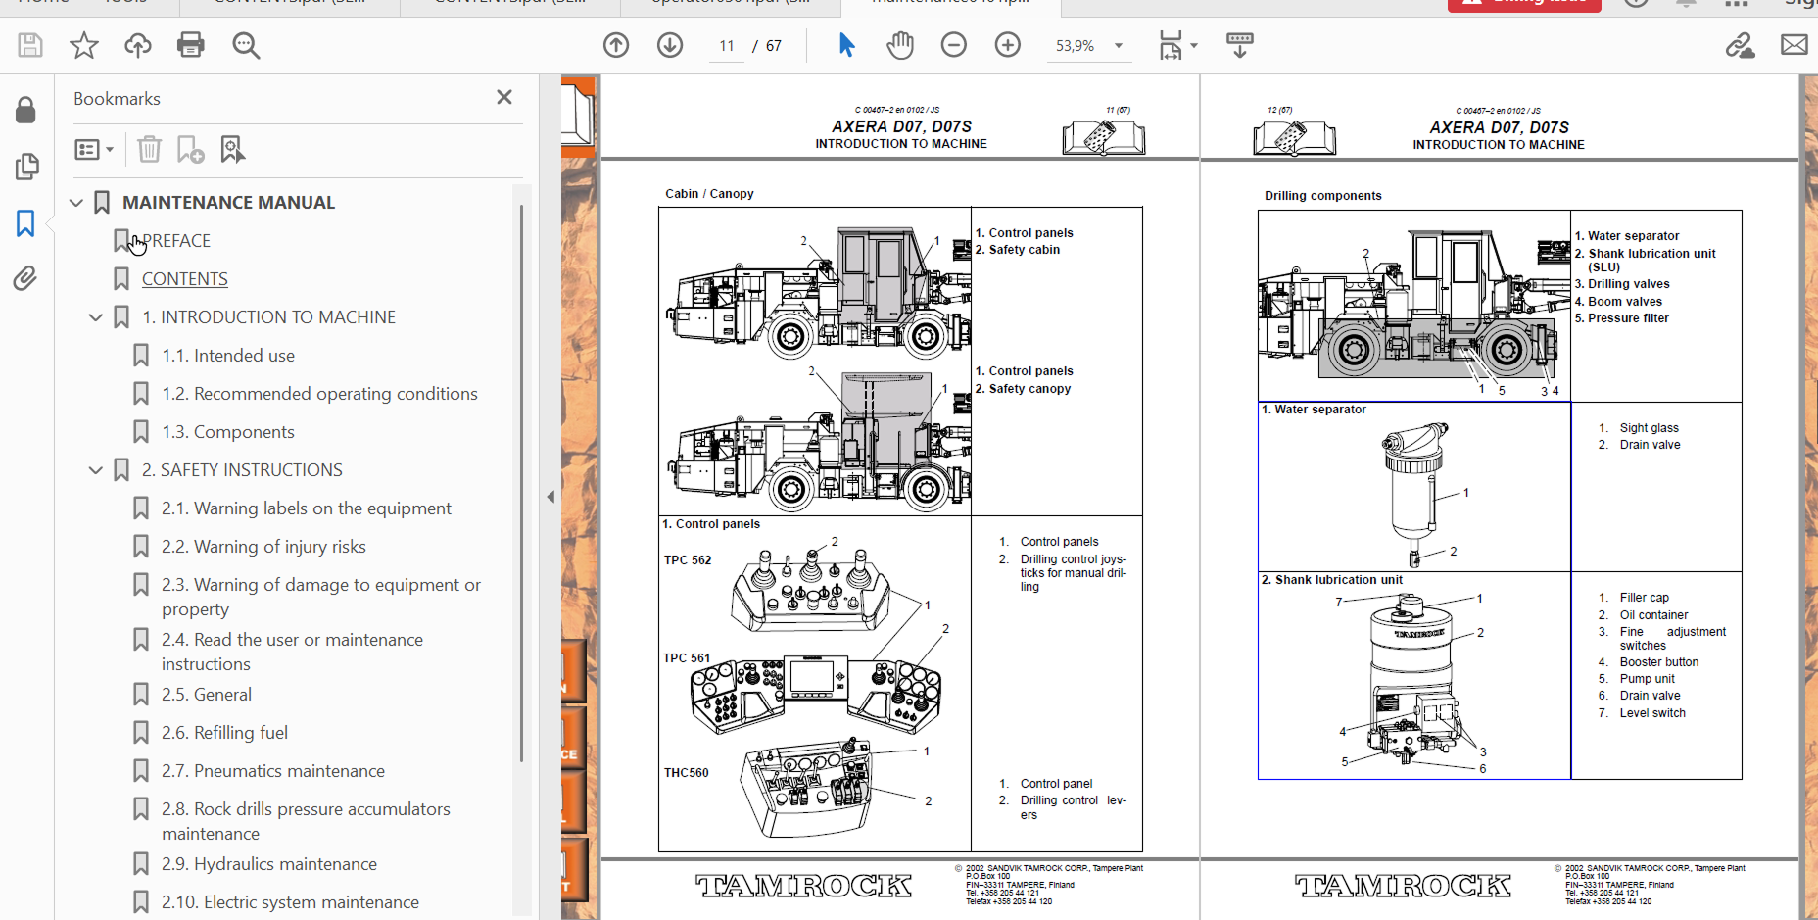The width and height of the screenshot is (1818, 920).
Task: Open the bookmark options menu dropdown
Action: coord(95,150)
